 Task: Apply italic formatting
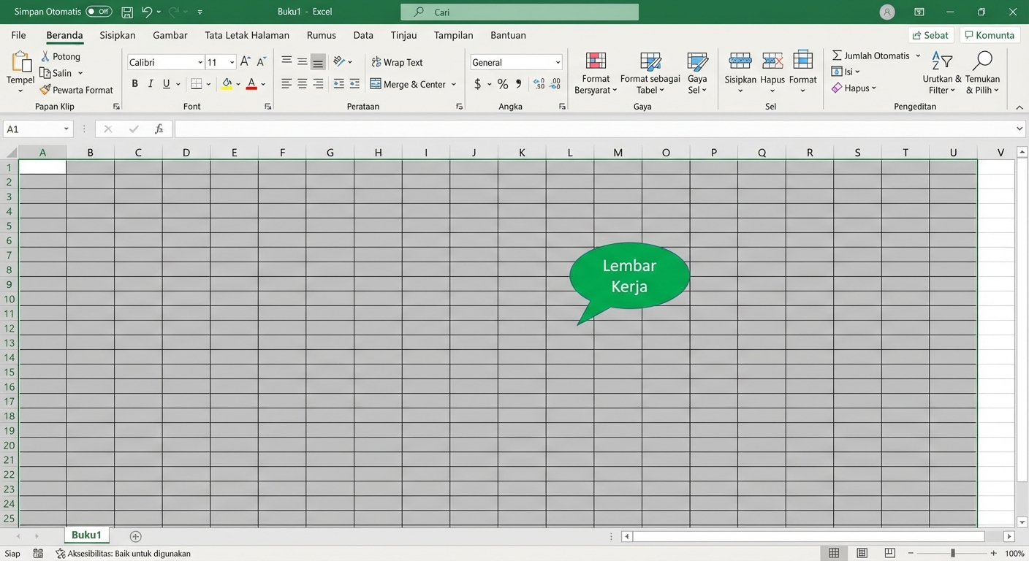coord(150,83)
